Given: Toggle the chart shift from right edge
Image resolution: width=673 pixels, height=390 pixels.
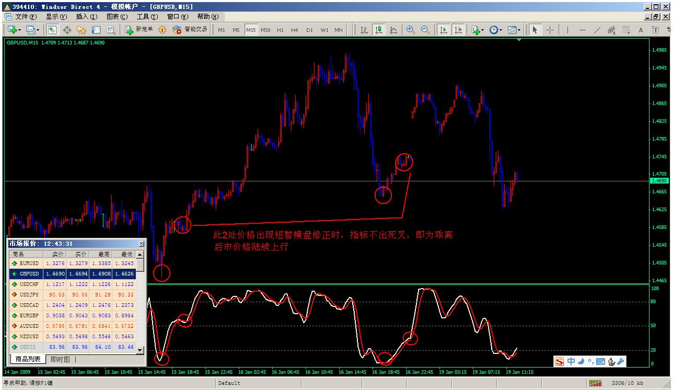Looking at the screenshot, I should [458, 30].
